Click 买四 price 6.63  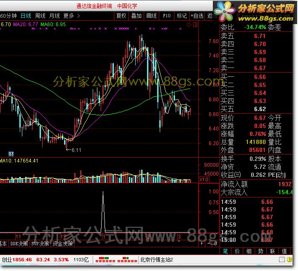260,101
